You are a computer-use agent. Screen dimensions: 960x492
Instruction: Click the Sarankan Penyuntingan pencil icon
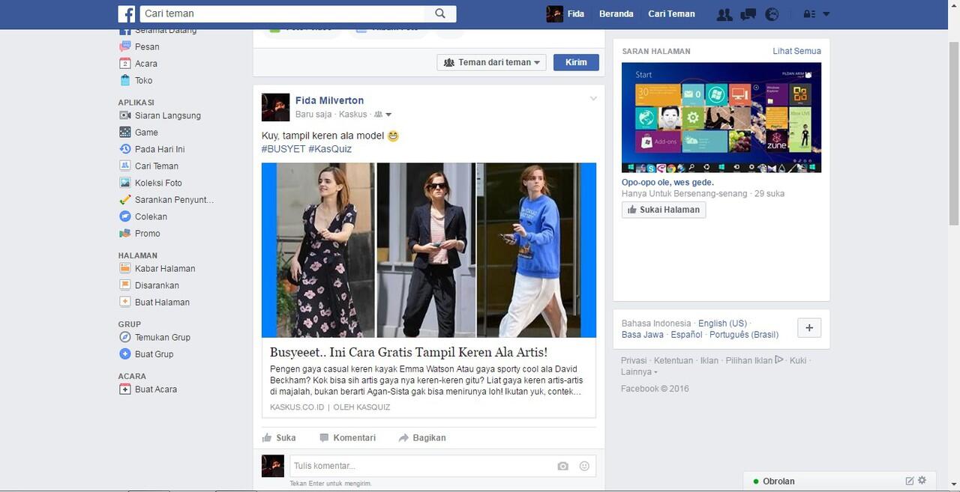tap(125, 200)
